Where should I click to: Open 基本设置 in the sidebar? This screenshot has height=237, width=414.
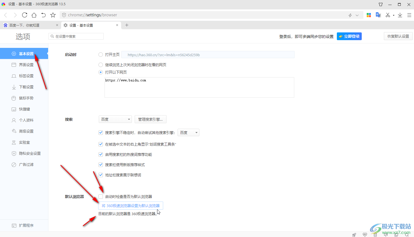24,54
